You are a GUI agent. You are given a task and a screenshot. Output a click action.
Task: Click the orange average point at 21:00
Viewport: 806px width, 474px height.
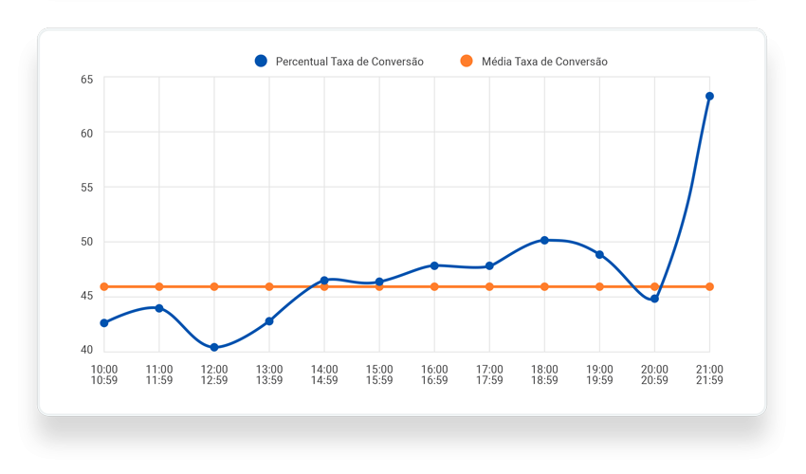click(x=709, y=286)
